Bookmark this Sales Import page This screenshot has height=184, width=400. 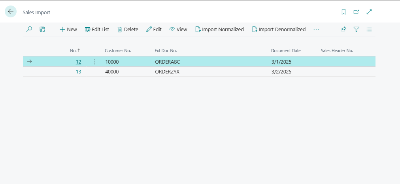[x=343, y=12]
